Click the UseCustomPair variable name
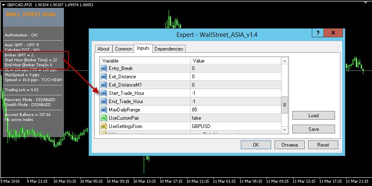372x186 pixels. pyautogui.click(x=124, y=118)
